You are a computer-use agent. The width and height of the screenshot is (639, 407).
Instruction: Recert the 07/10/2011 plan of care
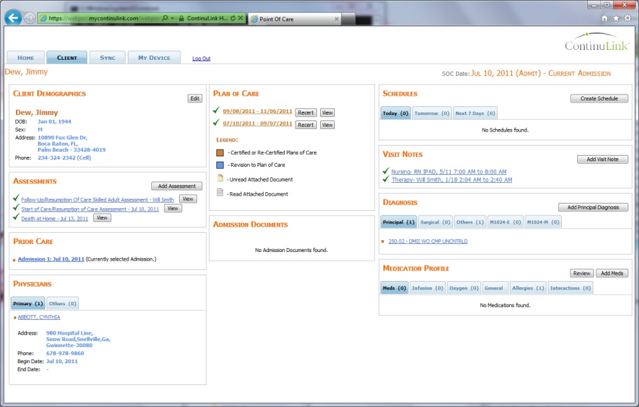pos(306,125)
